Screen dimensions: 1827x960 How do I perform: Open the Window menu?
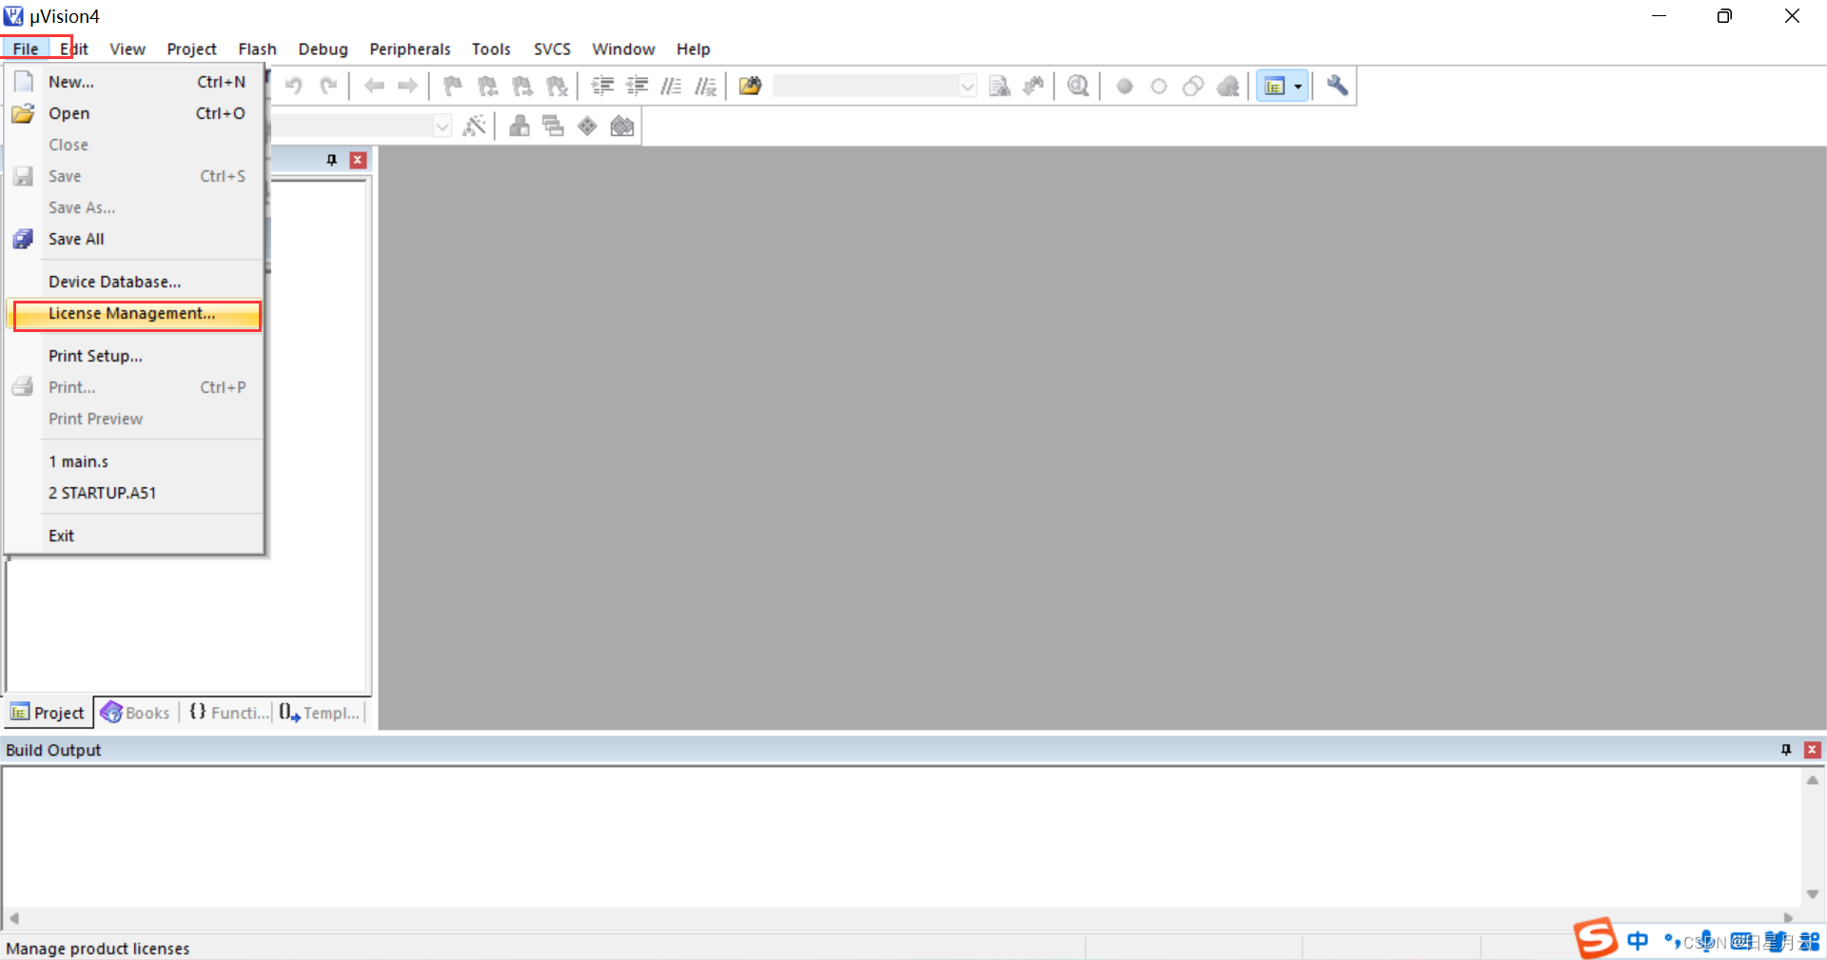(x=623, y=49)
